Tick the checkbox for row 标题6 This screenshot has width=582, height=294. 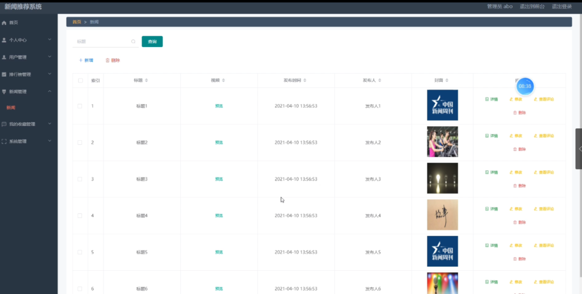(80, 288)
